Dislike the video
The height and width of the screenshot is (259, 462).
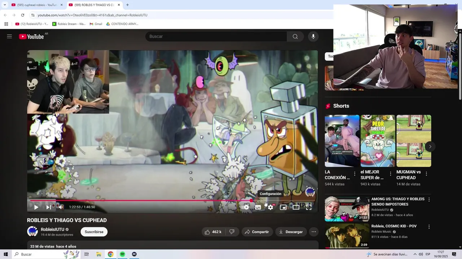232,232
